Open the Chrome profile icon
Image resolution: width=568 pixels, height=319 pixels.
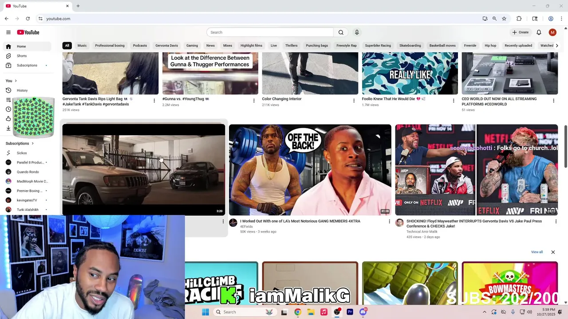(x=551, y=19)
